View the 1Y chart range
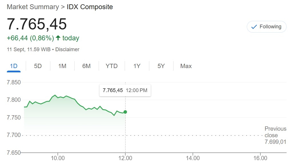 [x=137, y=66]
